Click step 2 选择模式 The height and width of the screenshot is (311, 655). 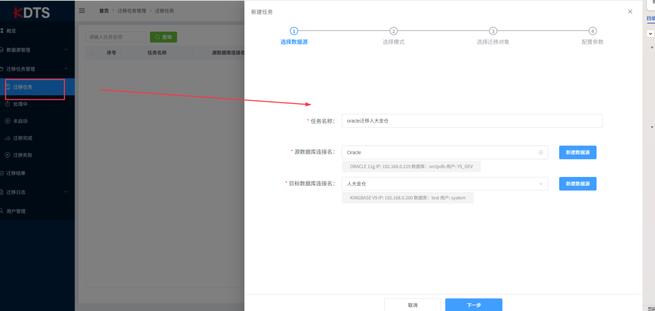click(393, 36)
